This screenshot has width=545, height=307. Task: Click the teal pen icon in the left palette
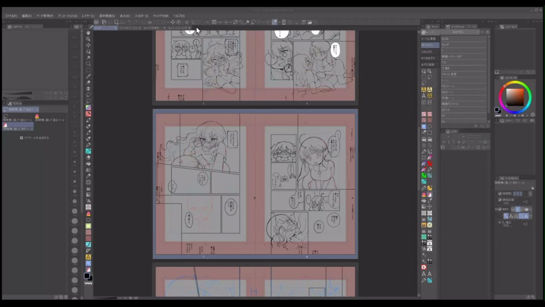pos(88,151)
